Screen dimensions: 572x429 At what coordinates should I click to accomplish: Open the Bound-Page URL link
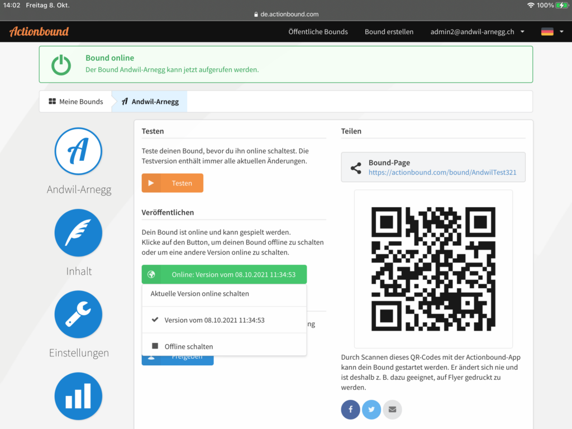(442, 173)
